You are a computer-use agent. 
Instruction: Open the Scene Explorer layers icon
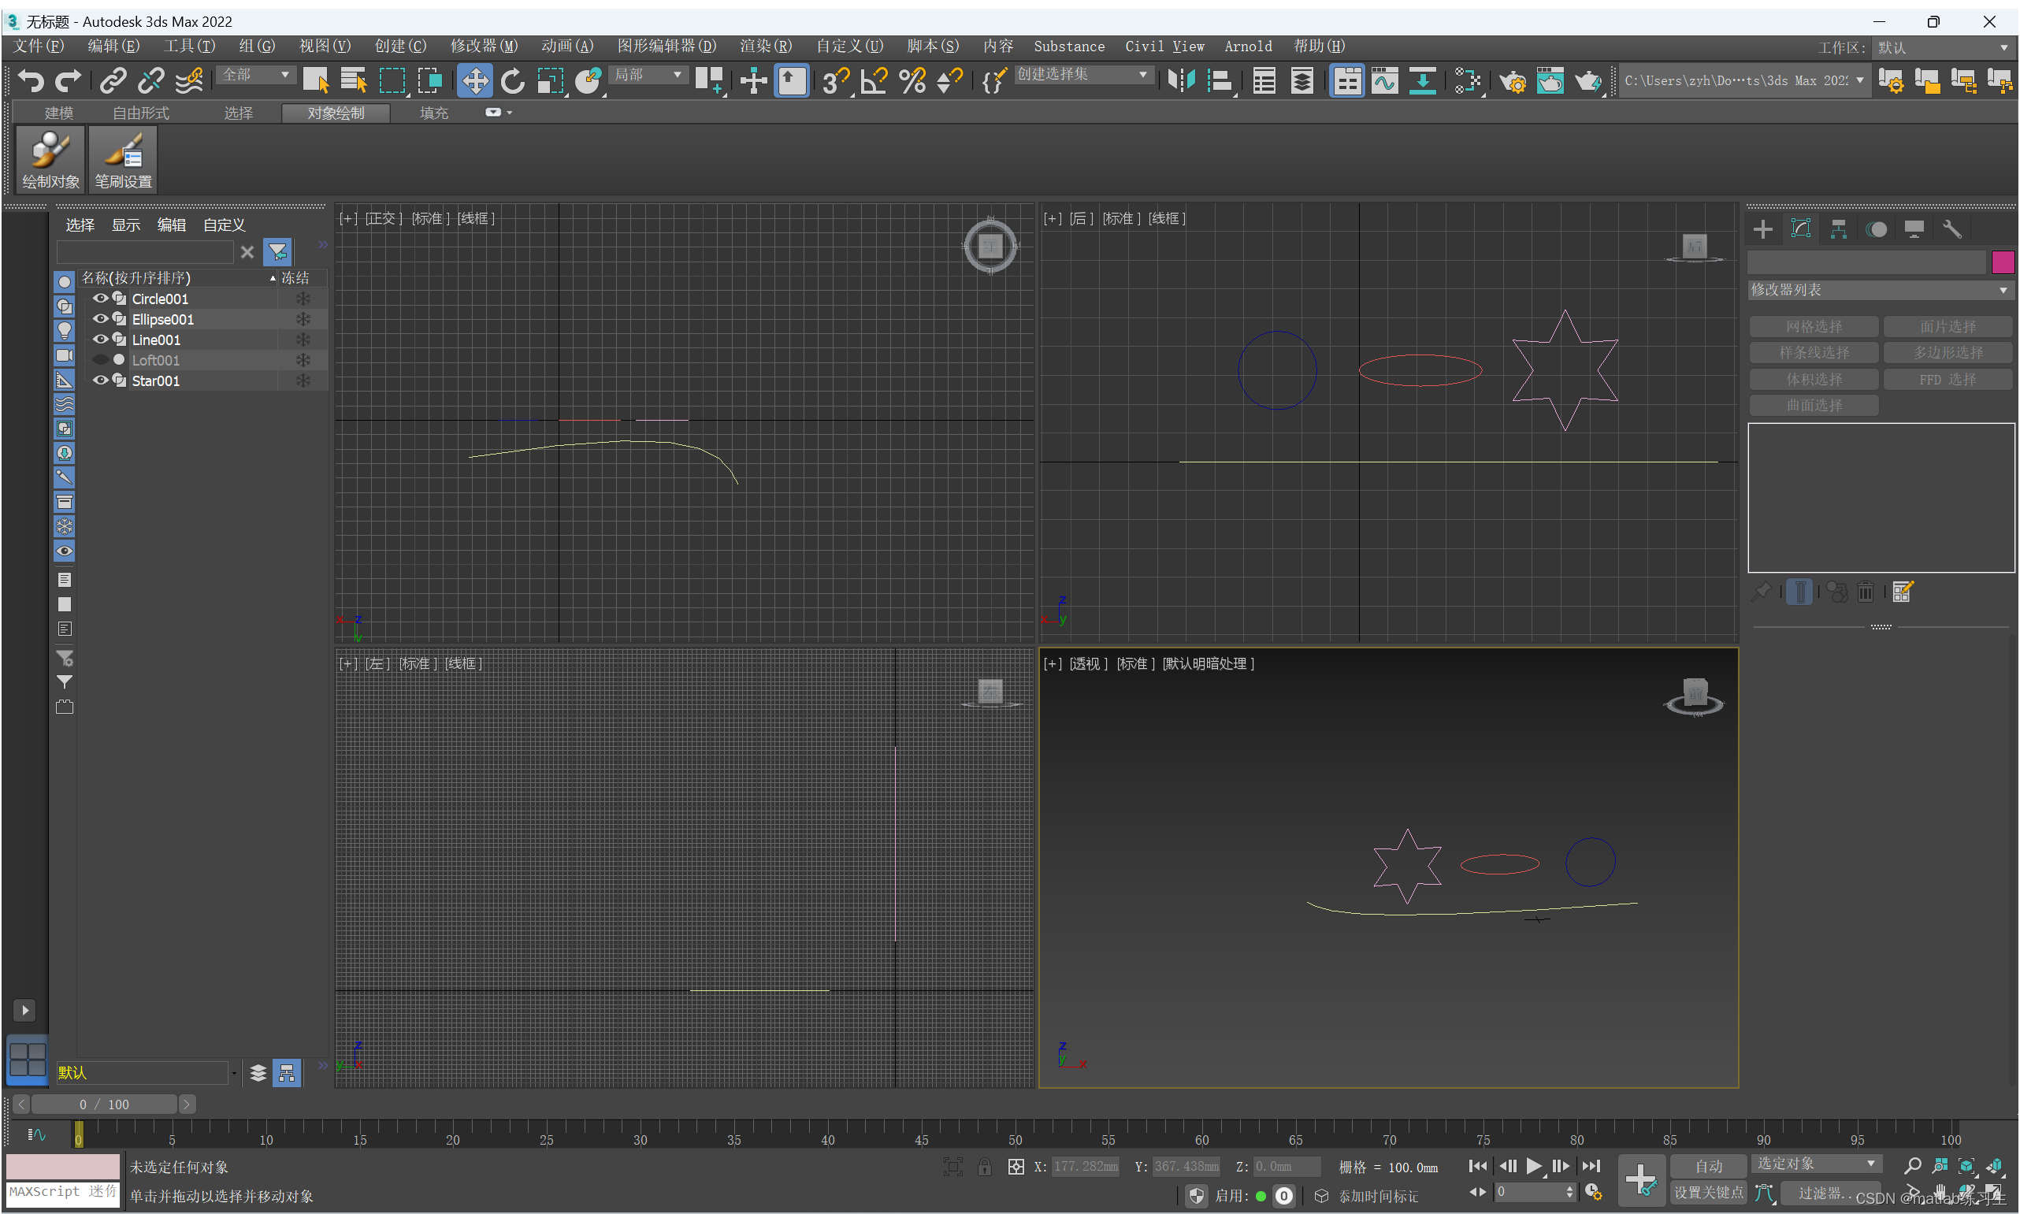pyautogui.click(x=1303, y=80)
